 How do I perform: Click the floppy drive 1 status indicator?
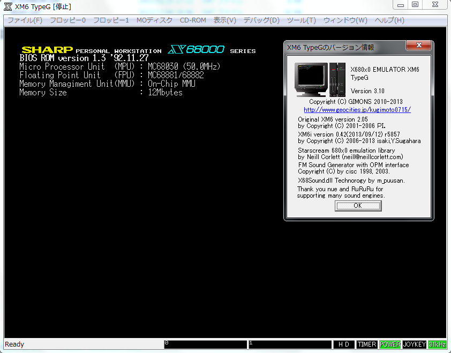coord(290,344)
